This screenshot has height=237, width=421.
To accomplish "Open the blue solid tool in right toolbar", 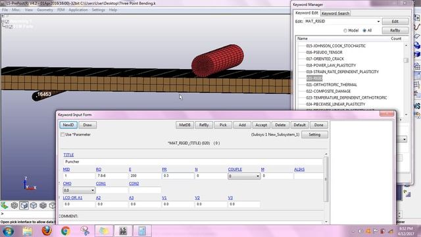I will click(417, 45).
